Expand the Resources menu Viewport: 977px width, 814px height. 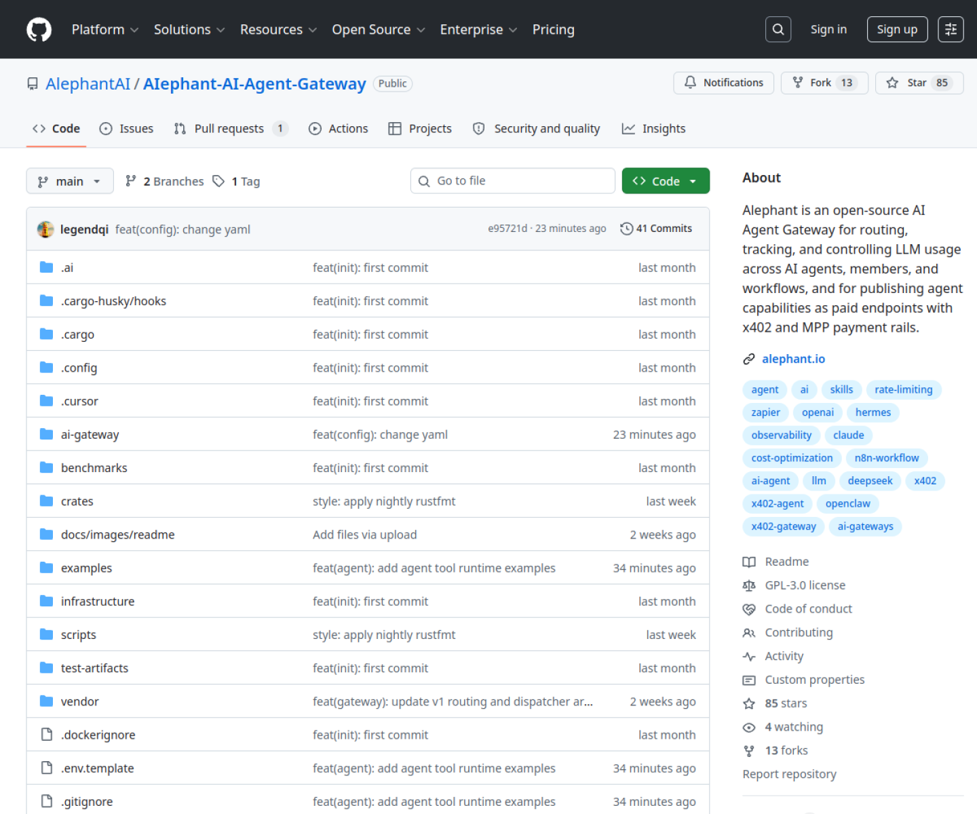[278, 30]
